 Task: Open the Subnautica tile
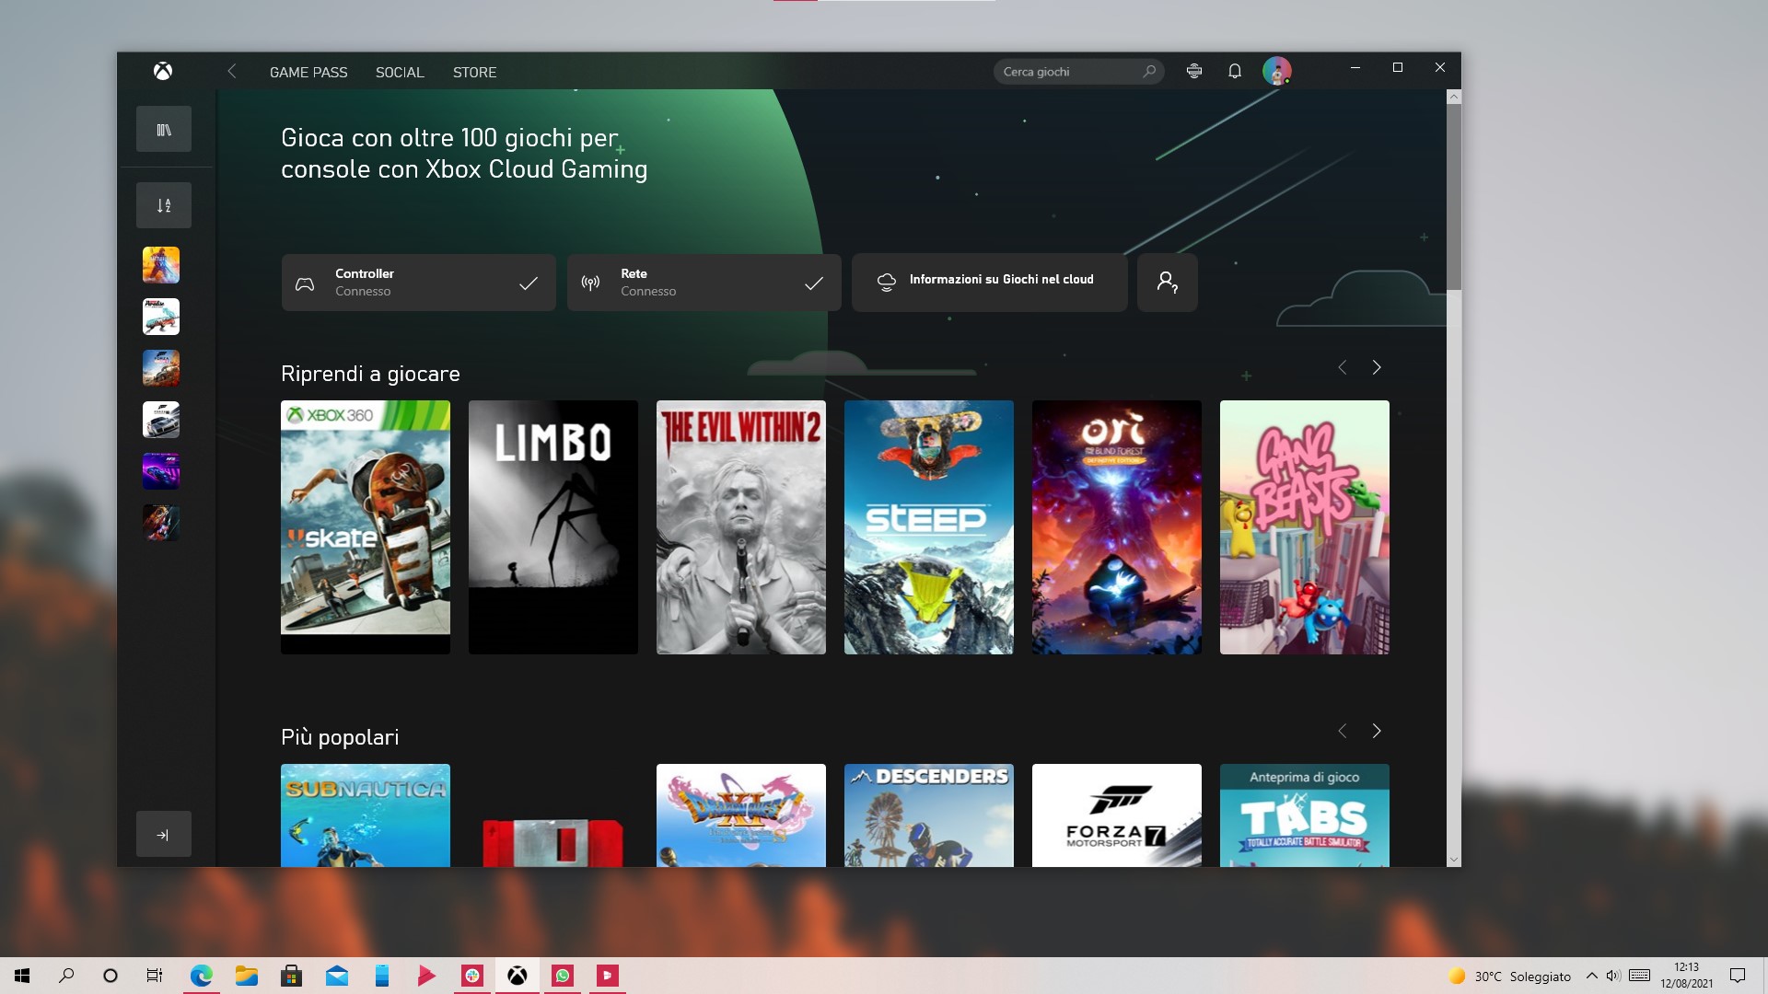coord(366,815)
